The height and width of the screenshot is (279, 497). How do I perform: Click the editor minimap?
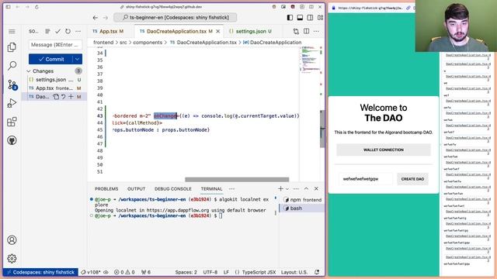pyautogui.click(x=311, y=60)
